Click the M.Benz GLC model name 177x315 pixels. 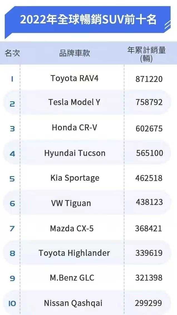click(x=72, y=278)
